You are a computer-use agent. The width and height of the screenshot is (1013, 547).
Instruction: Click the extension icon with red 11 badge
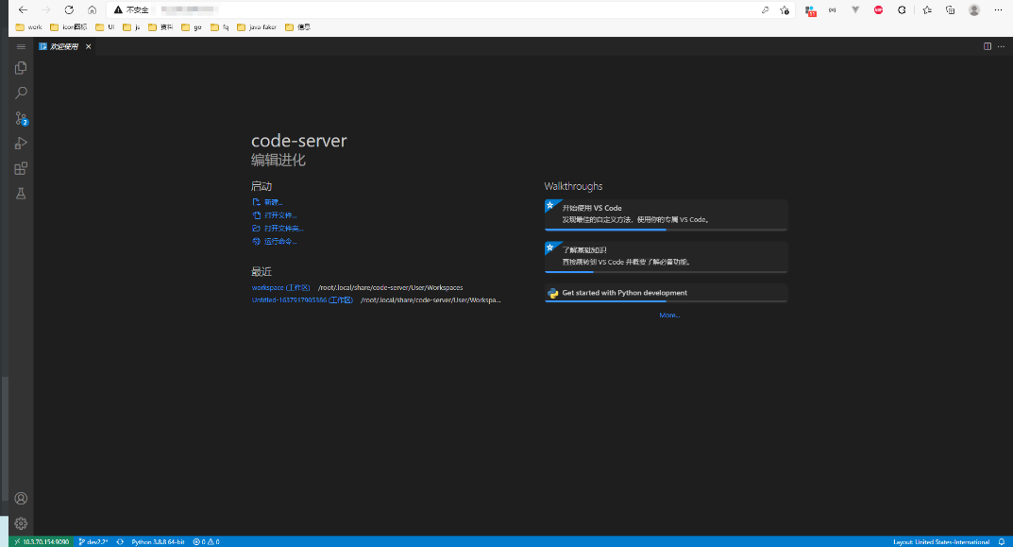(809, 10)
